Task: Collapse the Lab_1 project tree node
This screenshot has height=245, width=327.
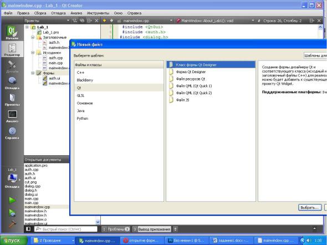Action: (27, 27)
